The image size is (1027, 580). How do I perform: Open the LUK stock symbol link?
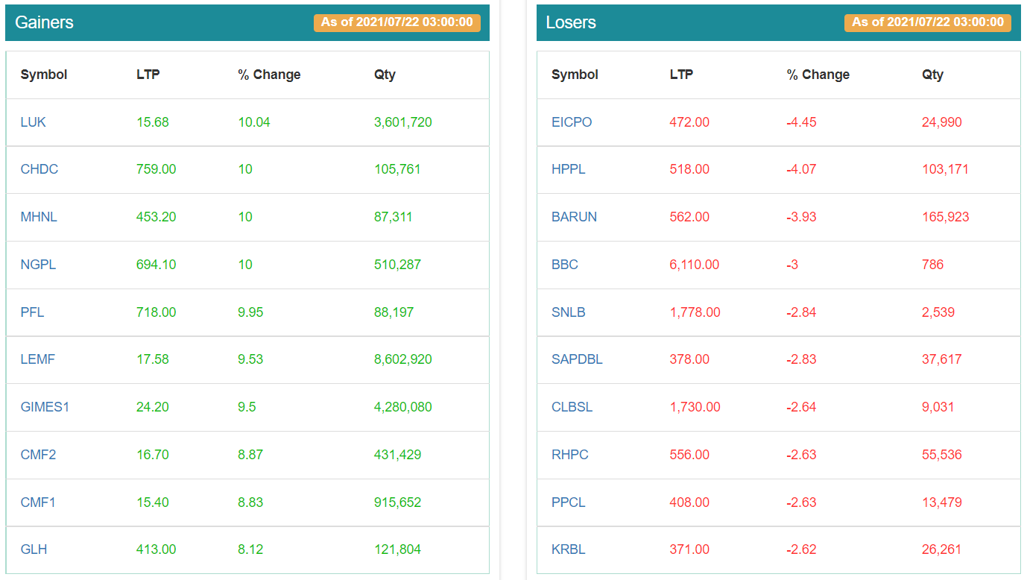point(33,122)
